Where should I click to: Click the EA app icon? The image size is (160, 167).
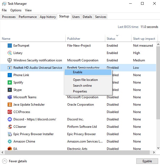pyautogui.click(x=10, y=149)
